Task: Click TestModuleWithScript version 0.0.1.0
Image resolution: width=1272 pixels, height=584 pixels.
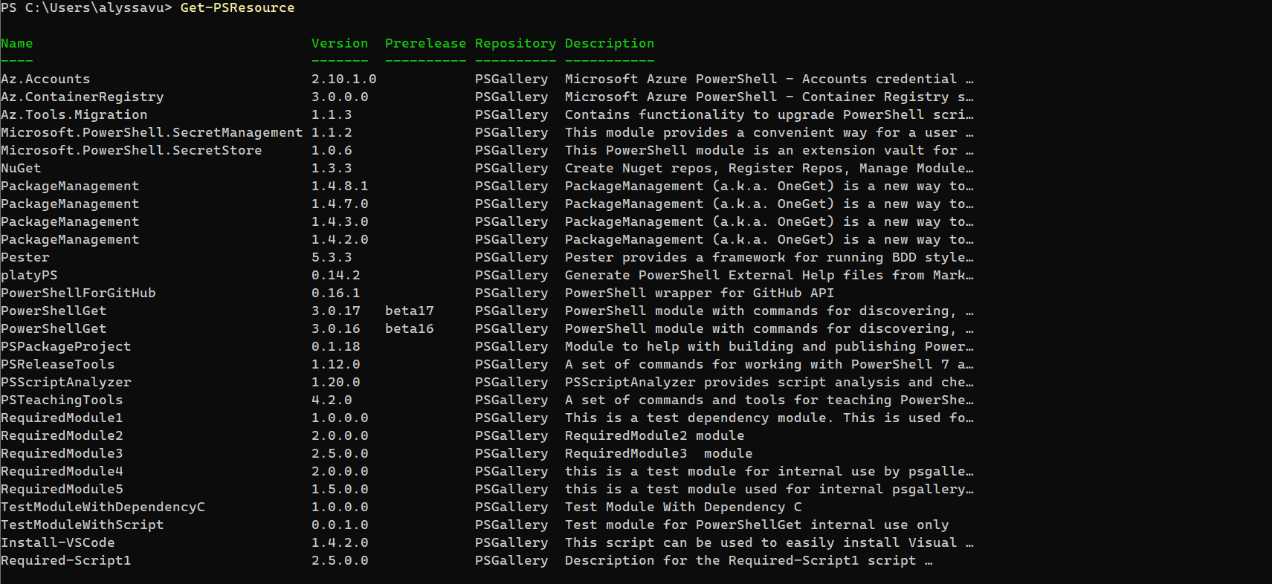Action: click(340, 525)
